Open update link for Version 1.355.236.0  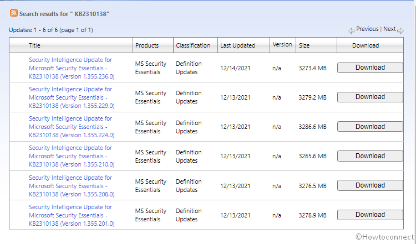pos(71,68)
